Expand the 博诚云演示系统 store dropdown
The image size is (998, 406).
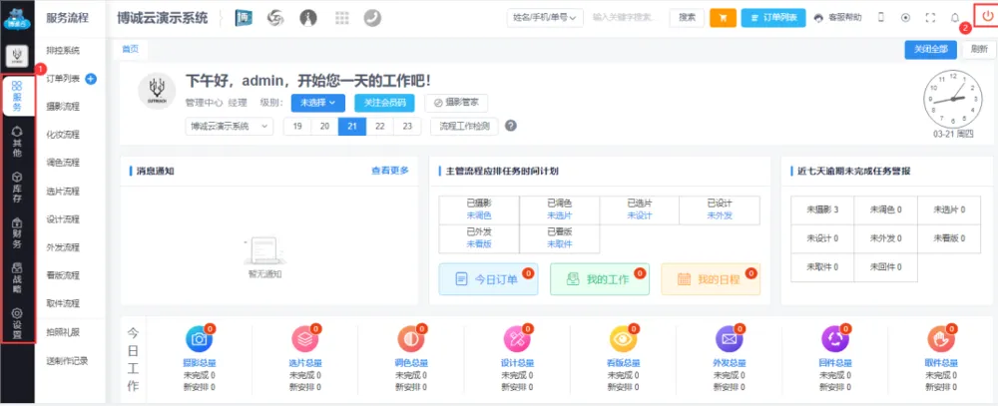tap(229, 127)
